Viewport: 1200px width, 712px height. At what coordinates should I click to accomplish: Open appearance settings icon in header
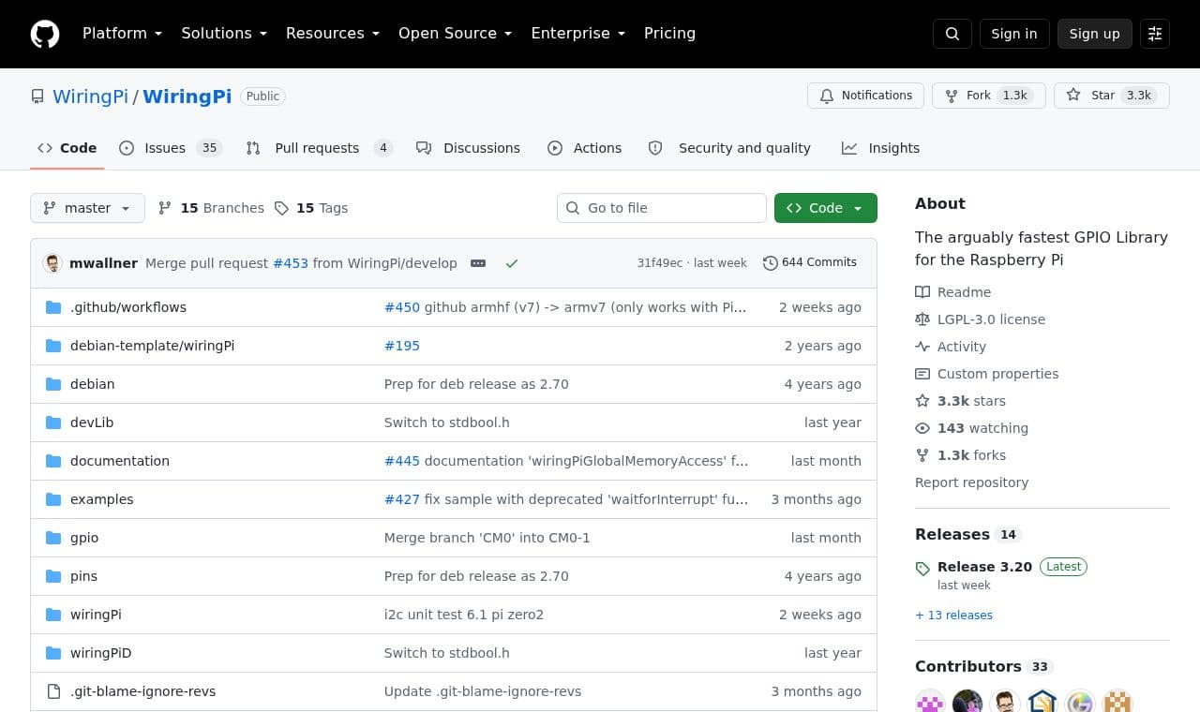[1155, 34]
